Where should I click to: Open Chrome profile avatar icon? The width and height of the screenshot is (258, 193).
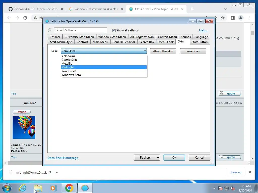(241, 18)
